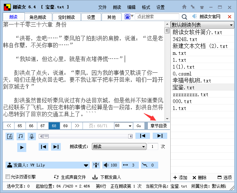Click 生成声音文件 to generate audio
This screenshot has height=193, width=237.
[x=70, y=177]
